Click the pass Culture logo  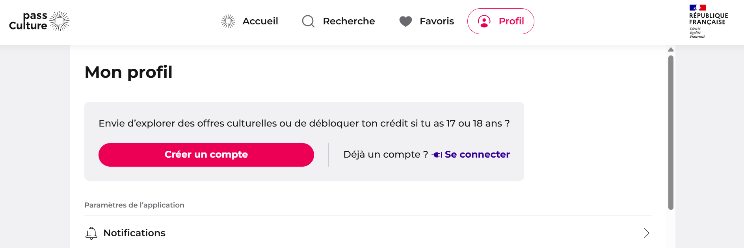39,21
